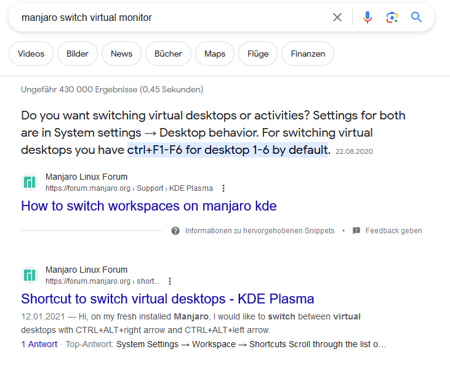
Task: Submit search with magnifying glass icon
Action: (416, 17)
